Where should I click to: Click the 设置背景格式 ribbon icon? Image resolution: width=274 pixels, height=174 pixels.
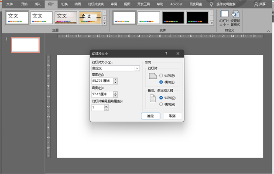pos(235,17)
